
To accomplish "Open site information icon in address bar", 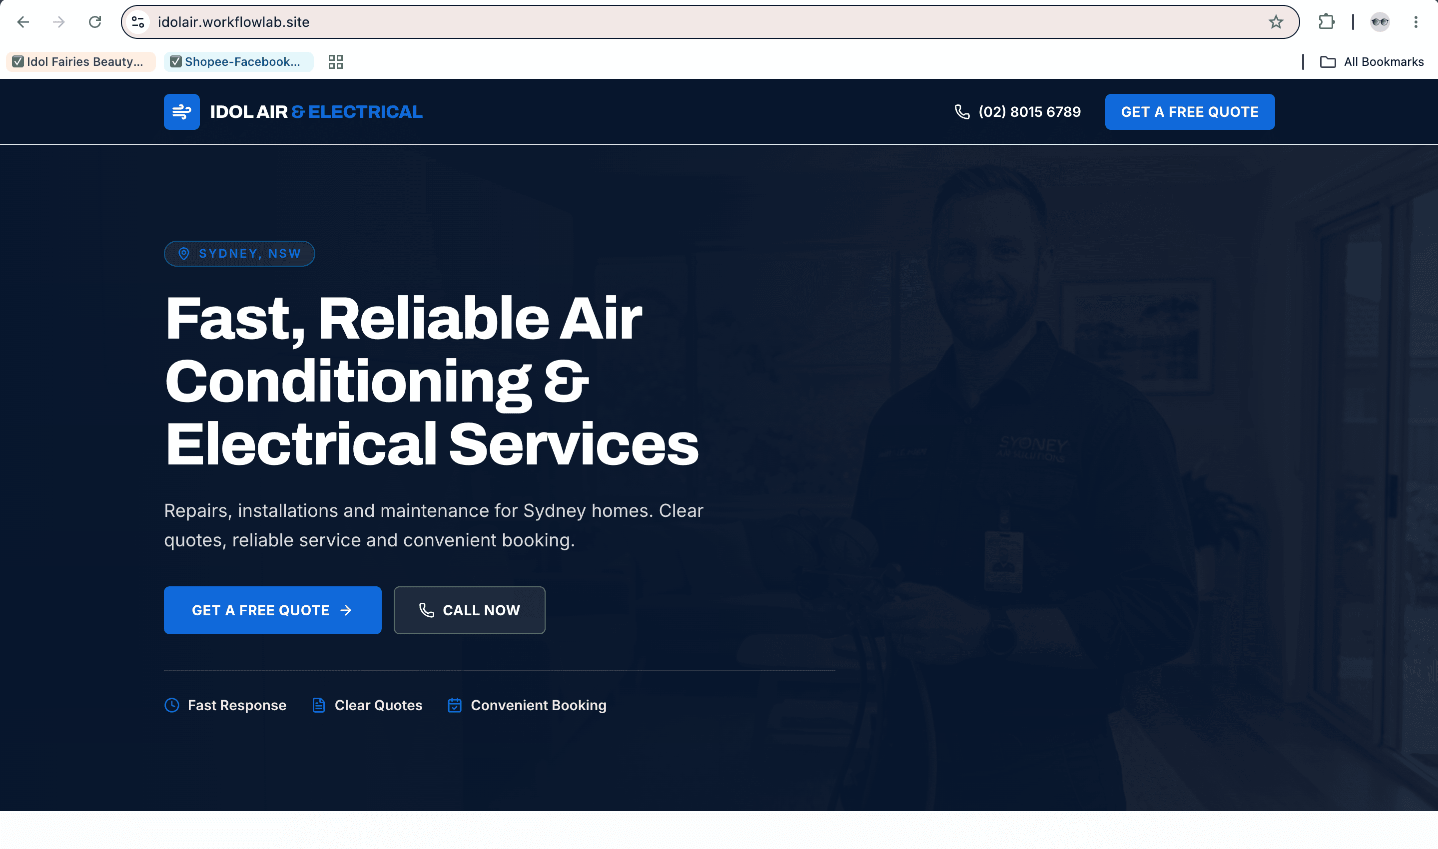I will click(138, 22).
